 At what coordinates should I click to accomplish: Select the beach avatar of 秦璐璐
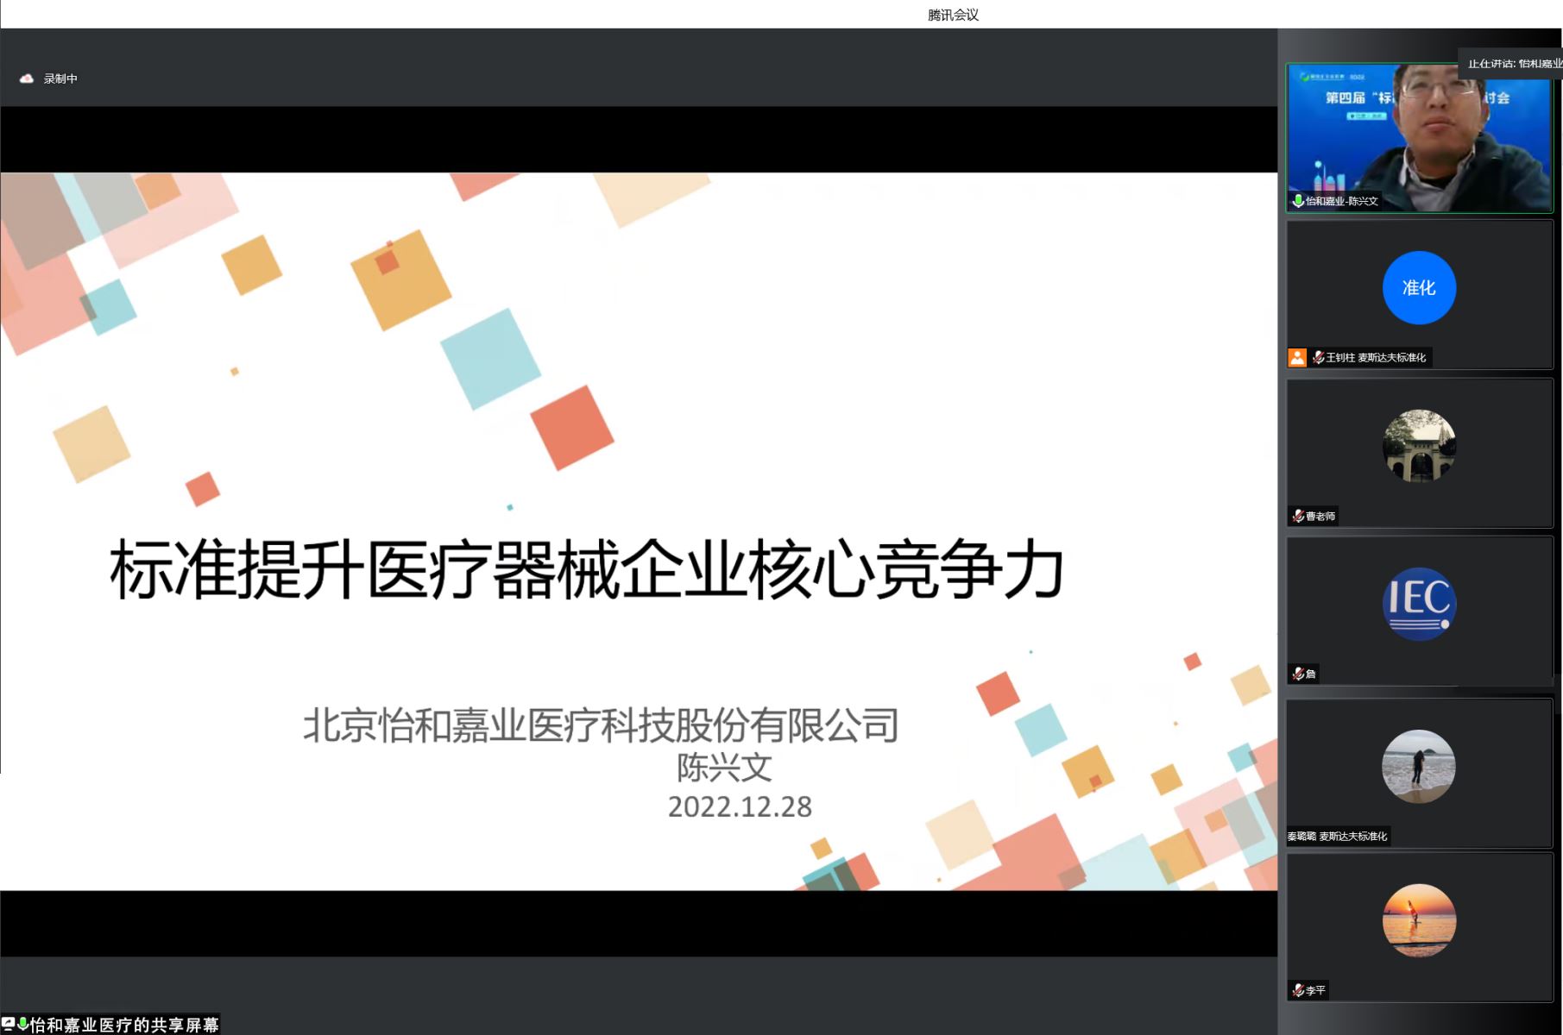[1418, 766]
